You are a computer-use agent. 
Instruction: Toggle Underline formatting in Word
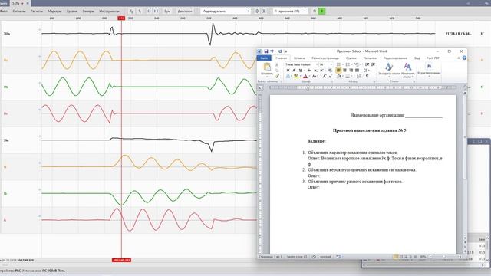tap(300, 71)
